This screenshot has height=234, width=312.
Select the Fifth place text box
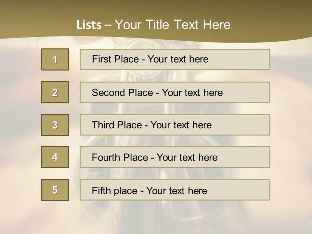175,190
